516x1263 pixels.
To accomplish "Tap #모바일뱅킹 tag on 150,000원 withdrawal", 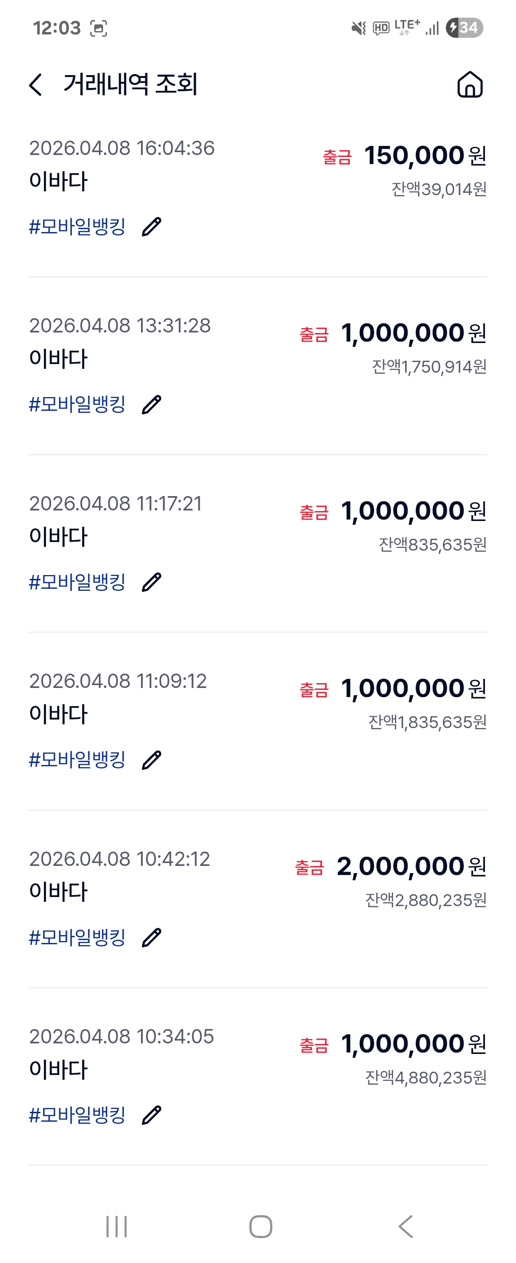I will tap(77, 227).
